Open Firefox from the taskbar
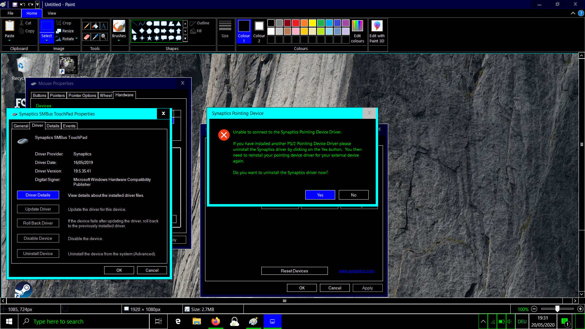Image resolution: width=585 pixels, height=329 pixels. click(x=216, y=321)
